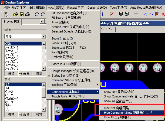165x121 pixels.
Task: Click the Zoom Out magnifier icon
Action: pos(43,14)
